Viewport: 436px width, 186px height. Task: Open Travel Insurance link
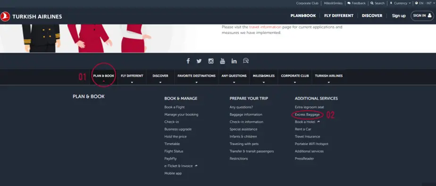(308, 137)
